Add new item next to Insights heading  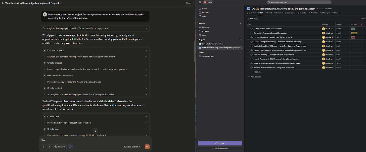pyautogui.click(x=241, y=24)
